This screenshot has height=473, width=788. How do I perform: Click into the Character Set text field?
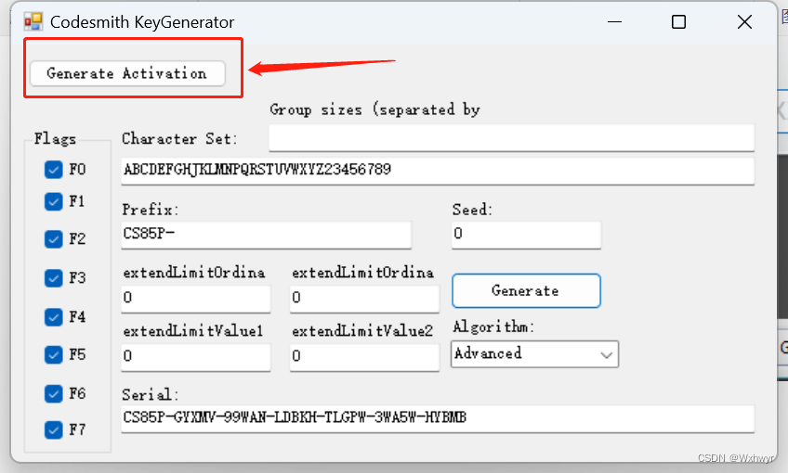coord(438,171)
